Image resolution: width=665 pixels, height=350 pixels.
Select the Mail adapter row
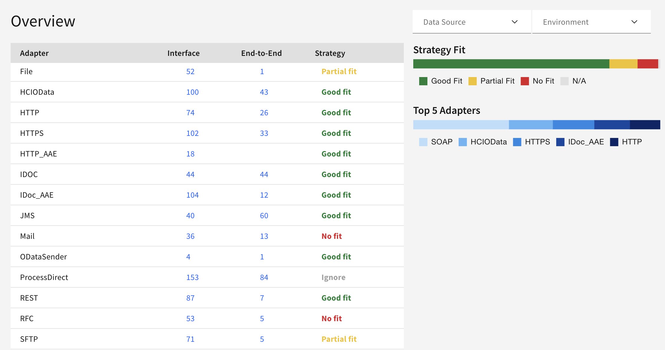(x=207, y=236)
